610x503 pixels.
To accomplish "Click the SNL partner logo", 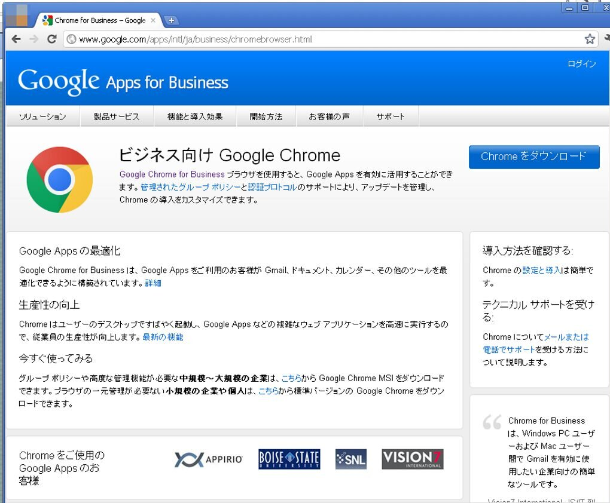I will [x=350, y=459].
